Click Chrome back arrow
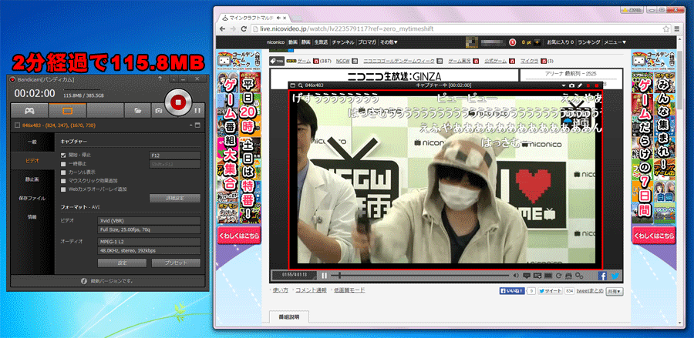This screenshot has height=338, width=694. pos(223,29)
